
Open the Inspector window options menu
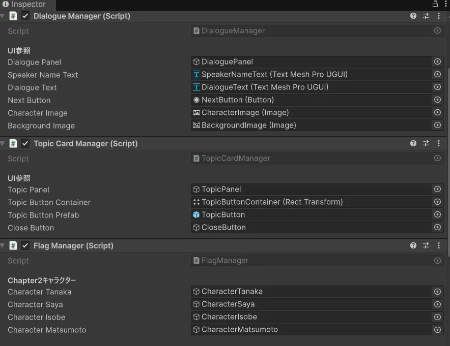(x=446, y=4)
